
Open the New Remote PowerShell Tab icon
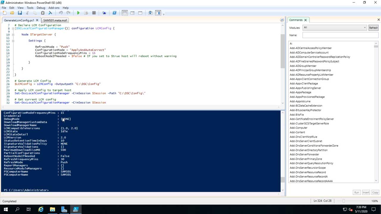[104, 13]
